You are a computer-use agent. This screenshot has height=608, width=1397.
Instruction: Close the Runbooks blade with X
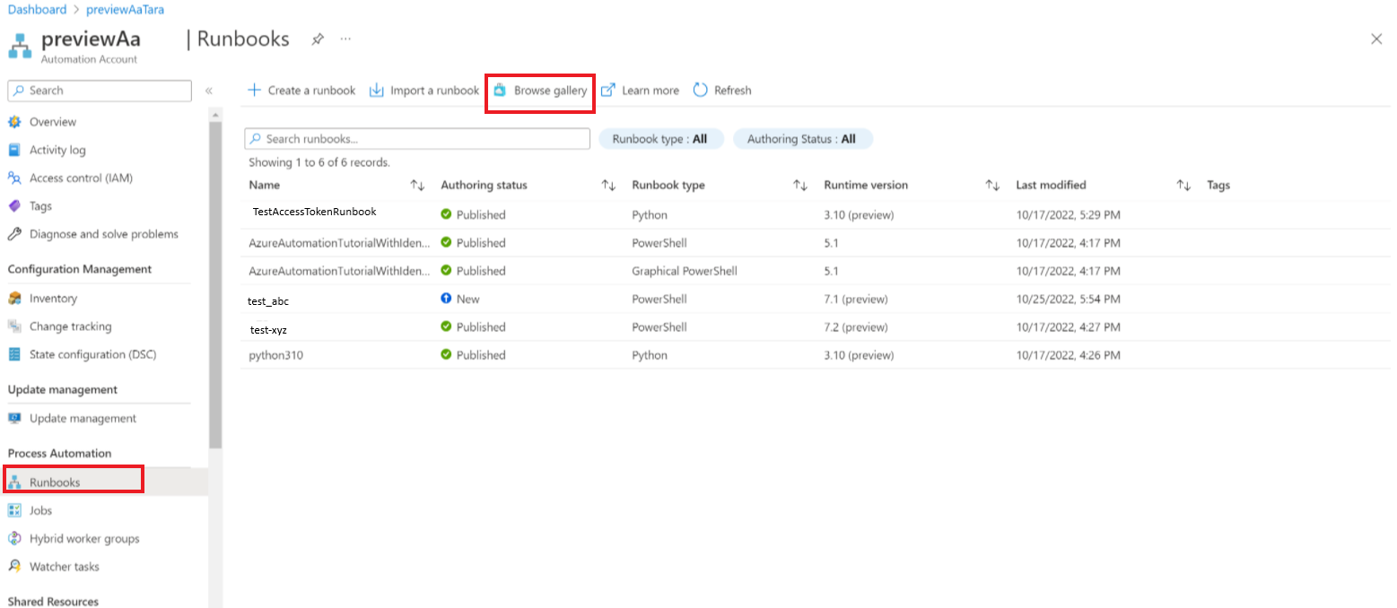[1376, 39]
